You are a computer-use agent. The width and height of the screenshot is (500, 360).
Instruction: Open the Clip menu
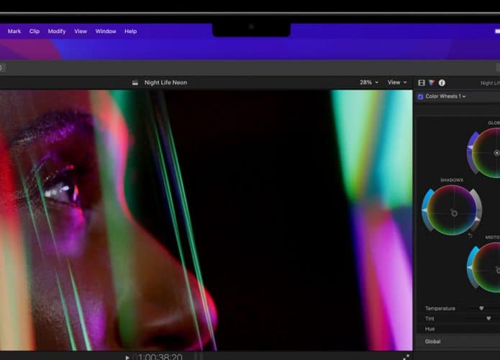[35, 31]
